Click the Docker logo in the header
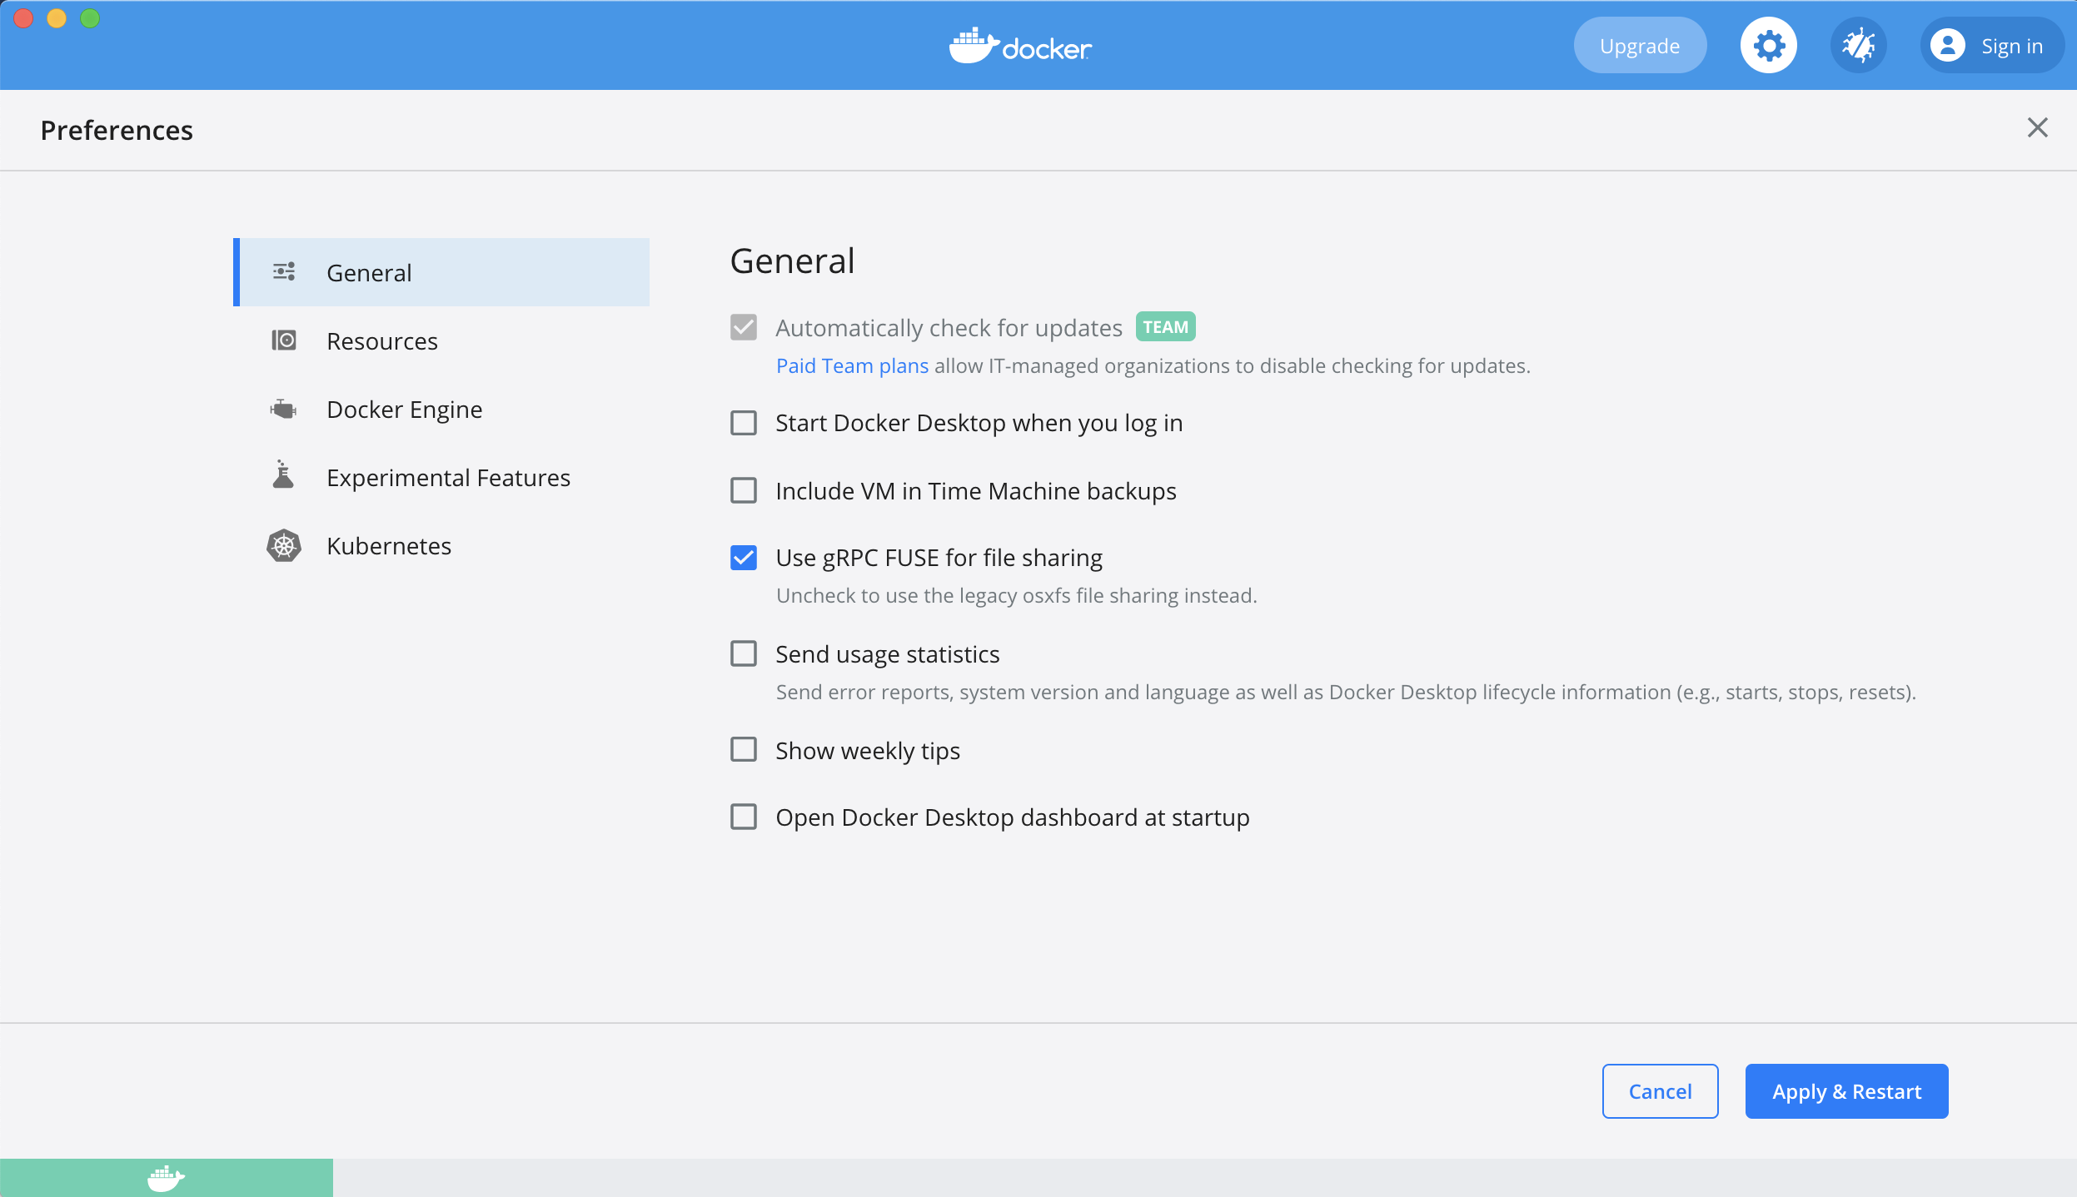 click(1021, 47)
